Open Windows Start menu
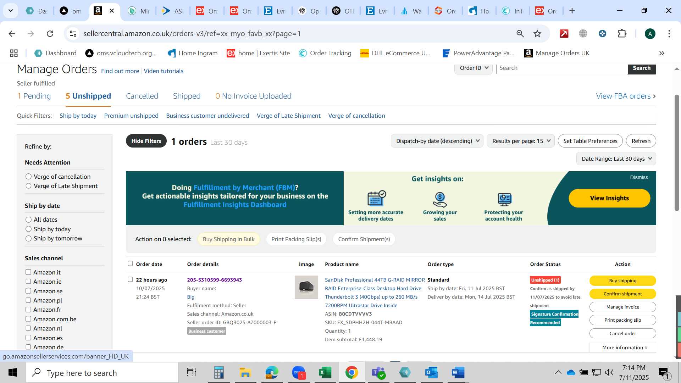681x383 pixels. tap(13, 373)
